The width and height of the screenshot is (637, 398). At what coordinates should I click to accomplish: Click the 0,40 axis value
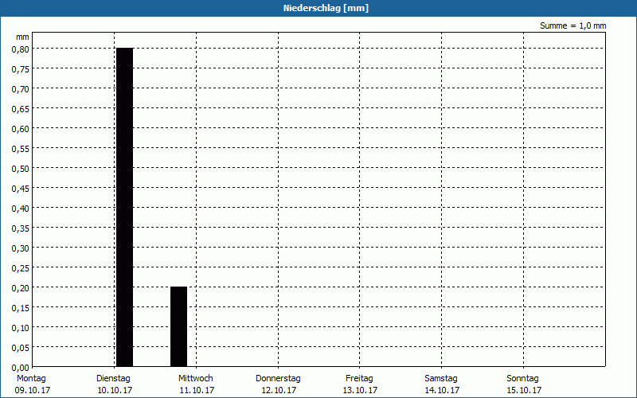(x=21, y=209)
